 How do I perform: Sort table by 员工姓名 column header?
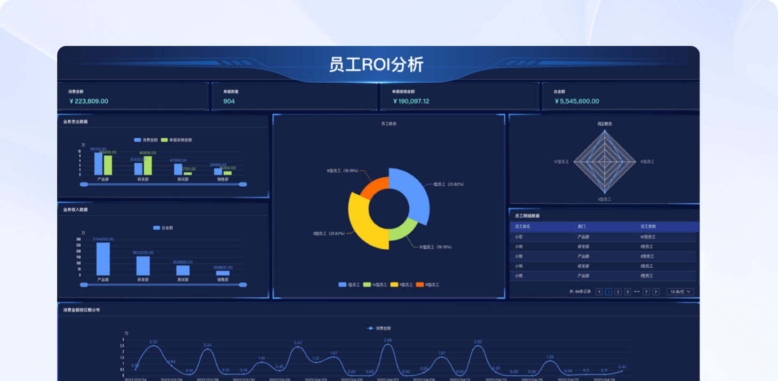522,227
